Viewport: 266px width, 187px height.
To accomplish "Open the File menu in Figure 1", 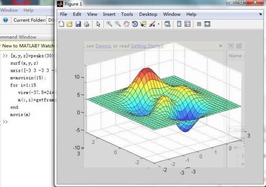I will coord(63,14).
